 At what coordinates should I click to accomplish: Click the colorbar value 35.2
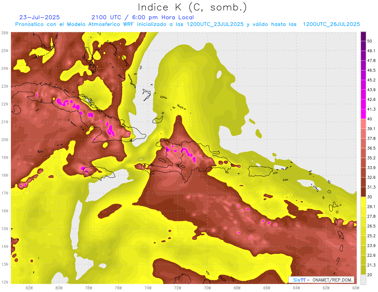pos(371,158)
